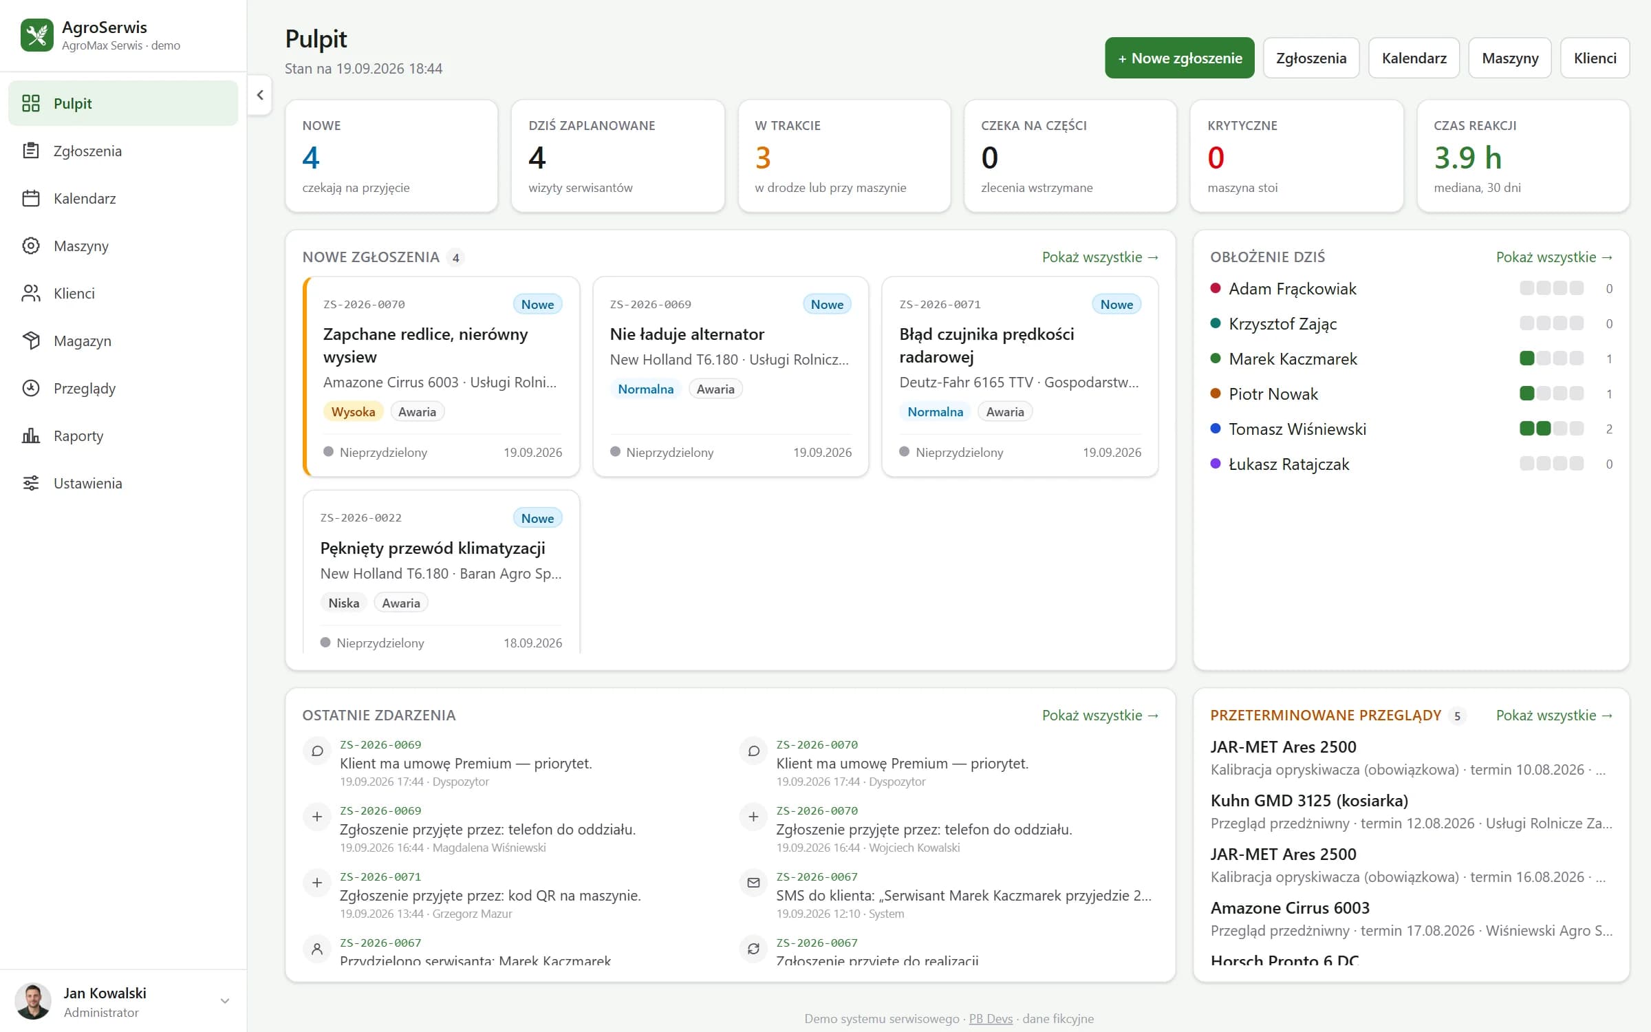Follow the PB Devs footer link
The height and width of the screenshot is (1032, 1651).
(x=991, y=1018)
